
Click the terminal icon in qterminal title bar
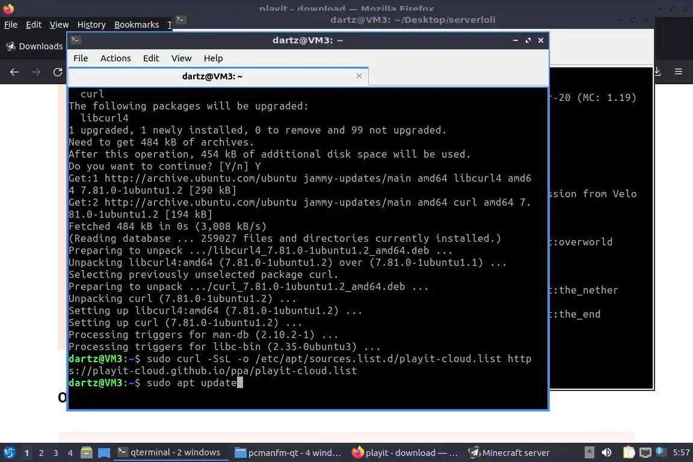pyautogui.click(x=75, y=40)
